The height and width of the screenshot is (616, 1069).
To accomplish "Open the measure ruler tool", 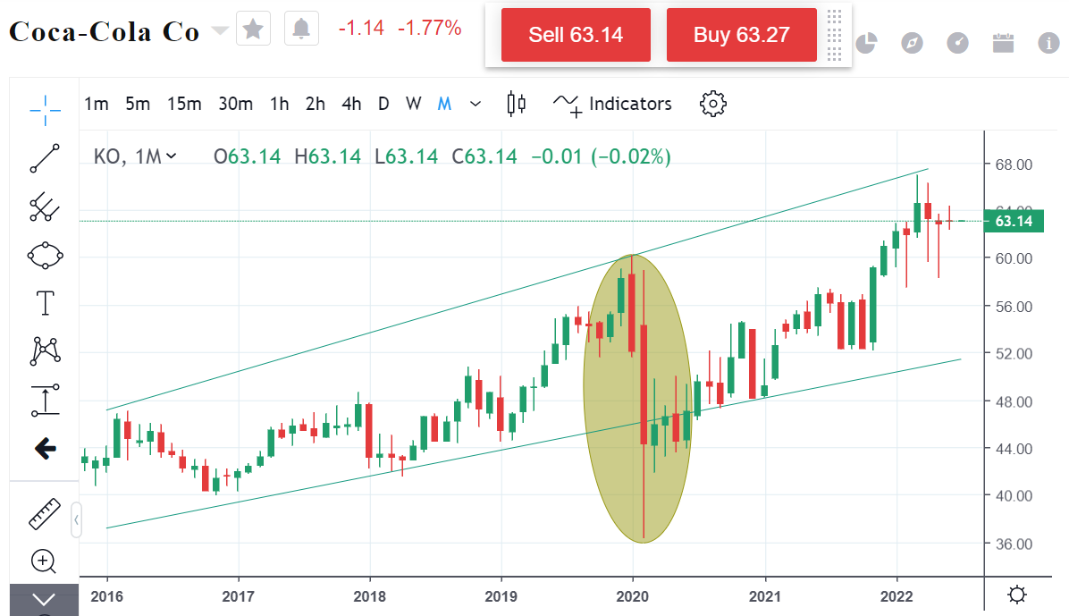I will point(45,514).
